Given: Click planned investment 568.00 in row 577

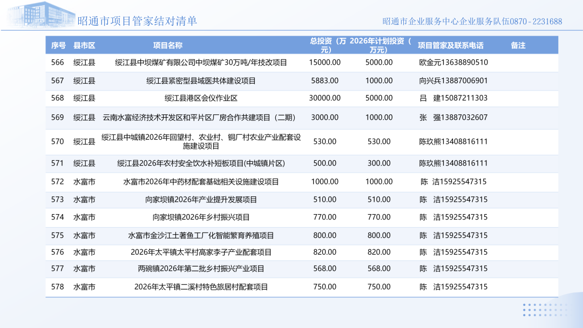Looking at the screenshot, I should pyautogui.click(x=379, y=269).
